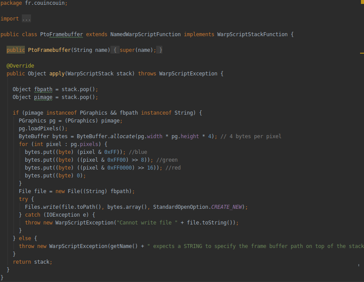
Task: Click the //green comment
Action: tap(167, 160)
